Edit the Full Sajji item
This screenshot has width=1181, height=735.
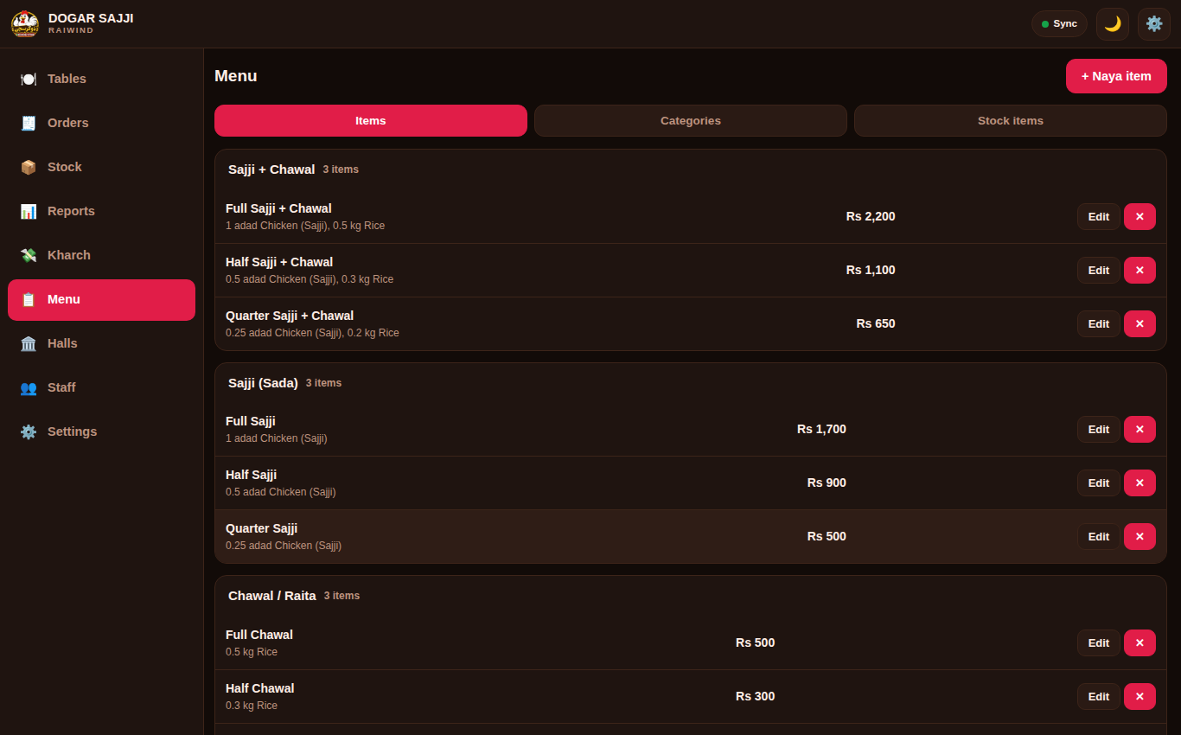1099,430
